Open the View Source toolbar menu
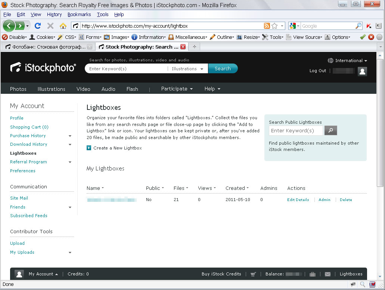 304,37
